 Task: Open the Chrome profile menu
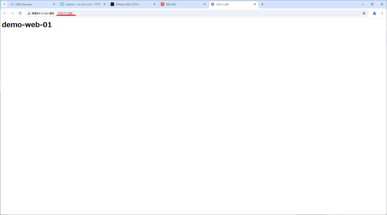click(374, 13)
